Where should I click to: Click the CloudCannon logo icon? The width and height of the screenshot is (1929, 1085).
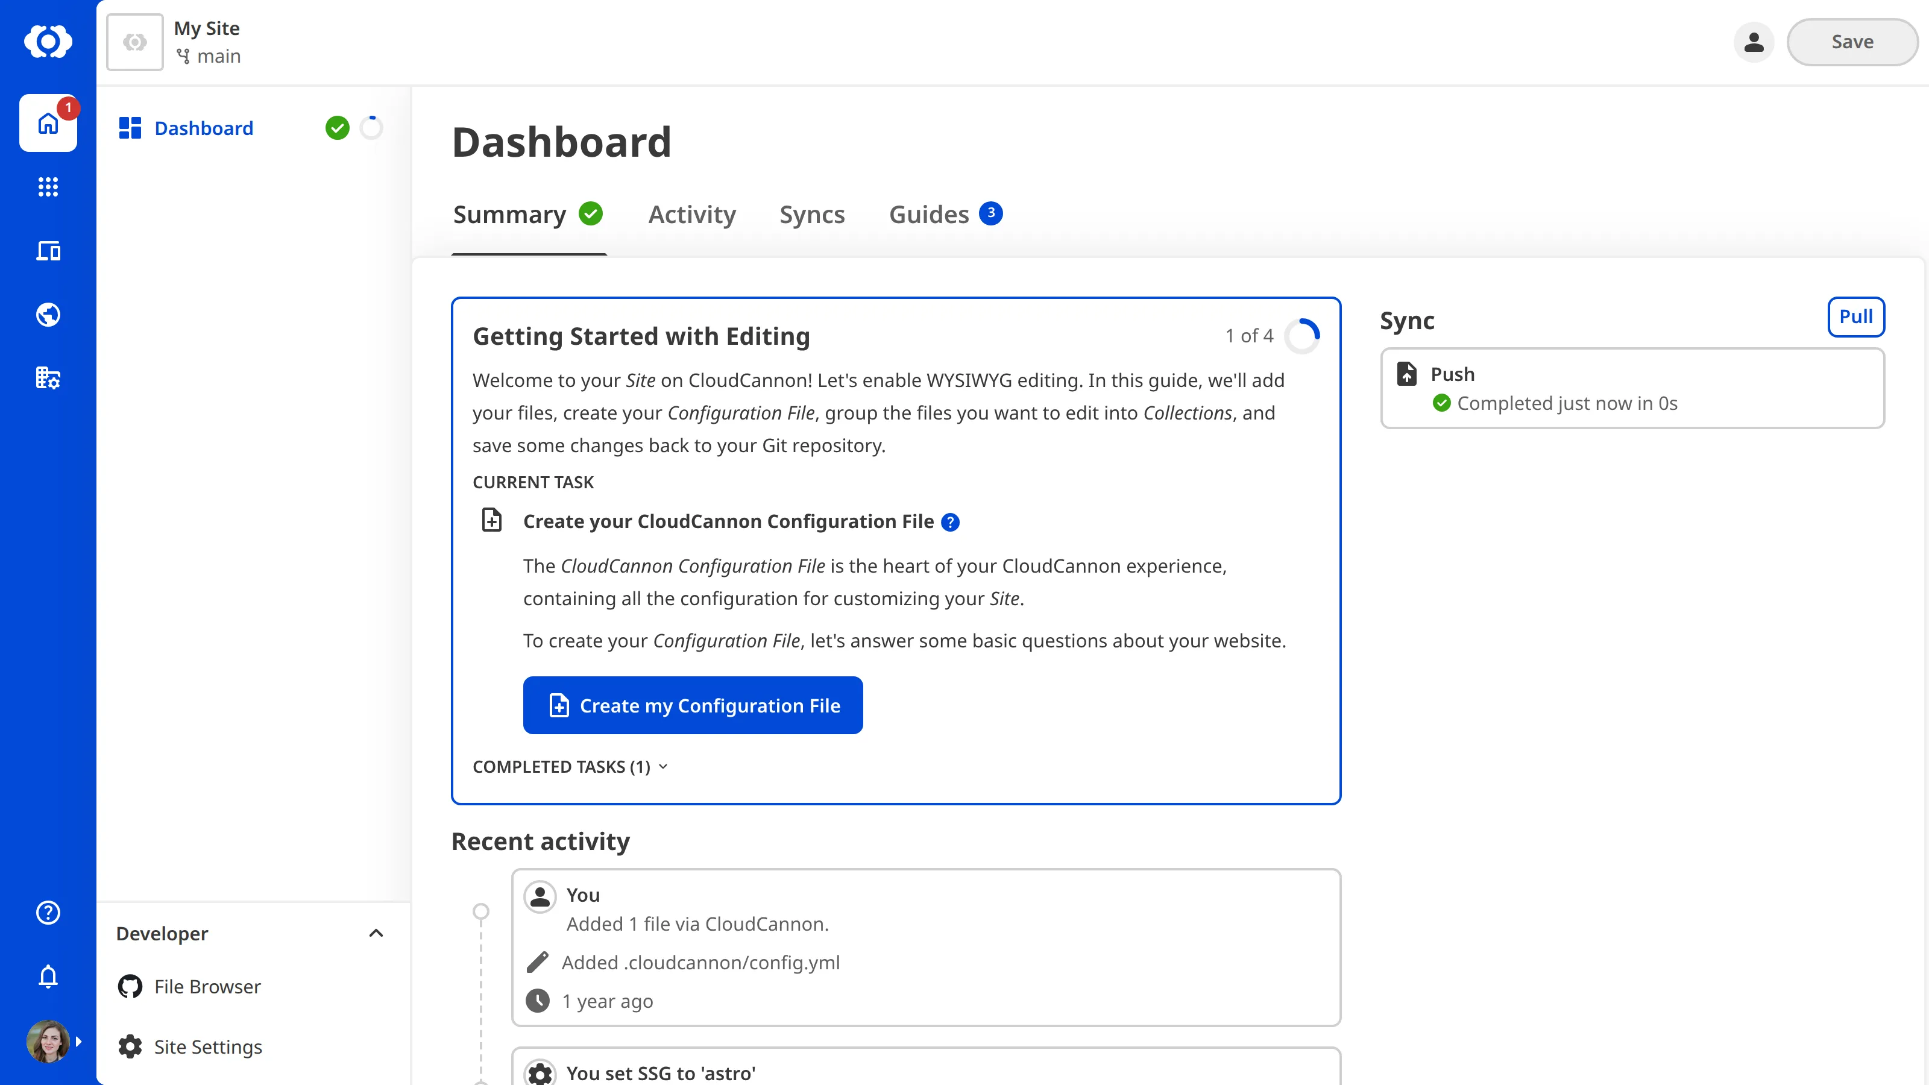point(48,41)
